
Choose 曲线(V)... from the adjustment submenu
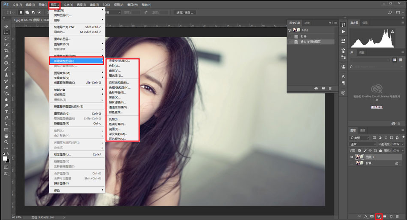(115, 71)
